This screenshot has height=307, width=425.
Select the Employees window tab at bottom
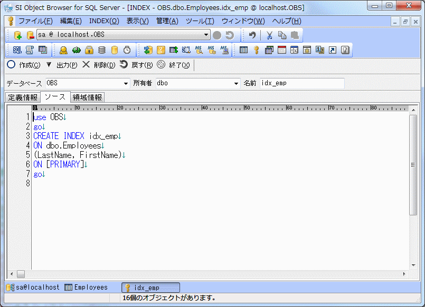click(x=87, y=288)
